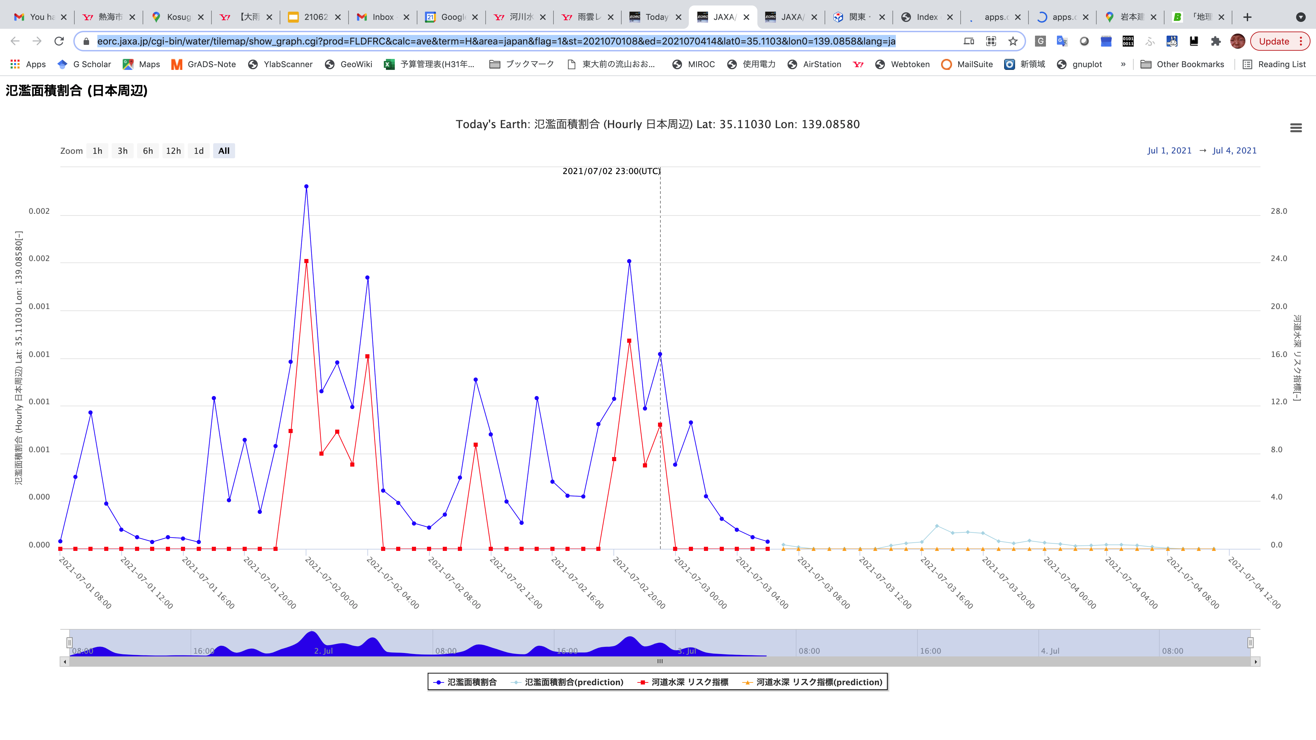The width and height of the screenshot is (1316, 740).
Task: Show the hidden bookmarks overflow chevron
Action: pos(1123,64)
